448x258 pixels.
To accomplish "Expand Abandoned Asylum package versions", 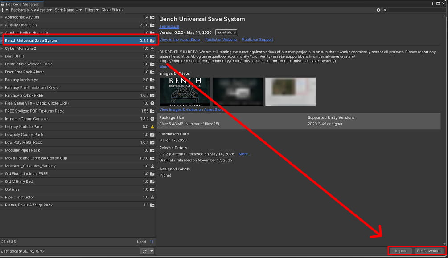I will 2,17.
